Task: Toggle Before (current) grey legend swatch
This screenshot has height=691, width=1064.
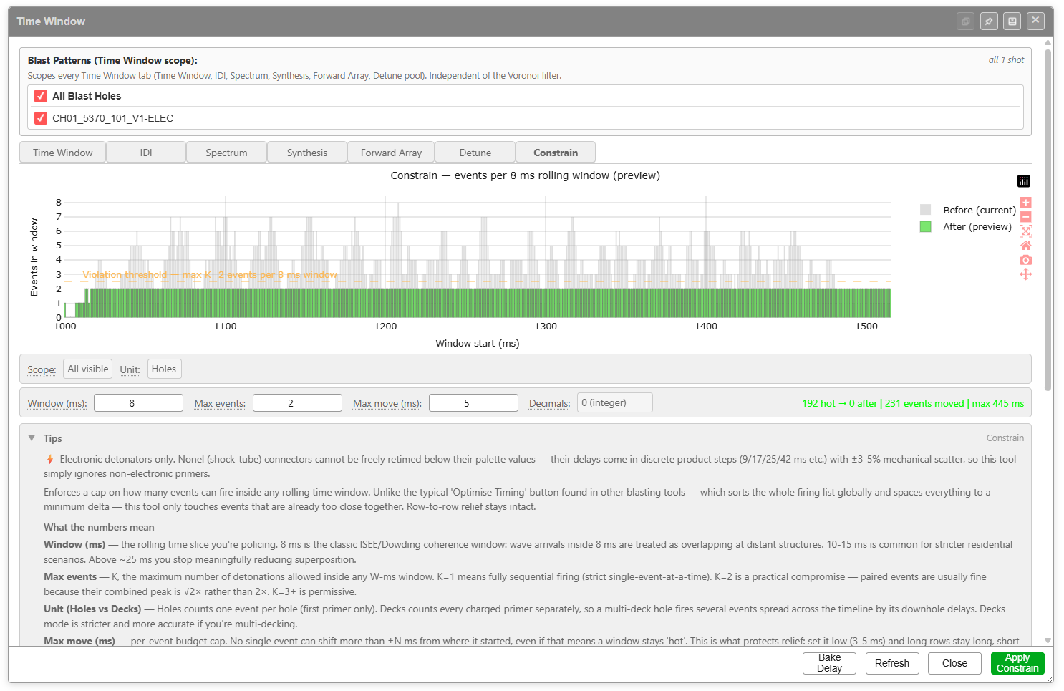Action: pos(925,210)
